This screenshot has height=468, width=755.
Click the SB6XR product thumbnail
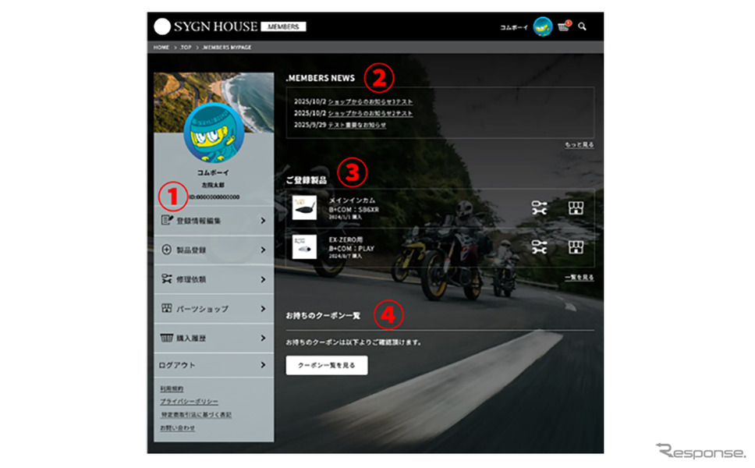(304, 207)
